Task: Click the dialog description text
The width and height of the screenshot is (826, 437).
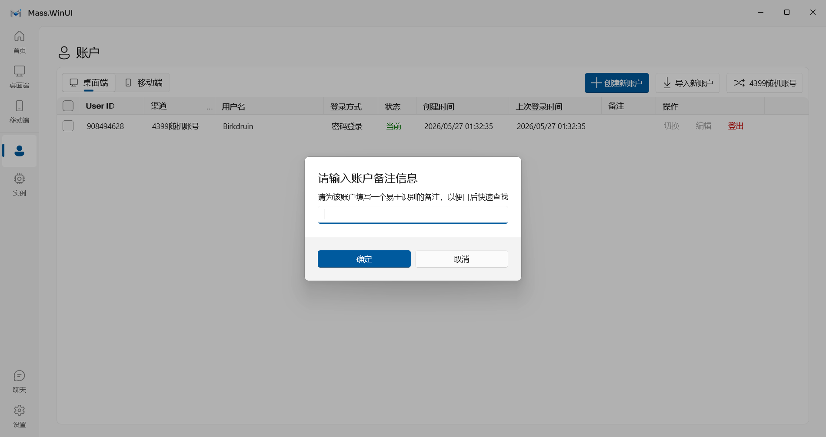Action: tap(413, 197)
